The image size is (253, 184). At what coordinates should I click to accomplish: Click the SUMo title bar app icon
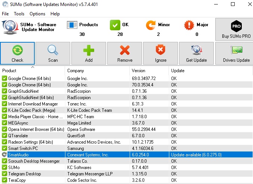point(5,4)
